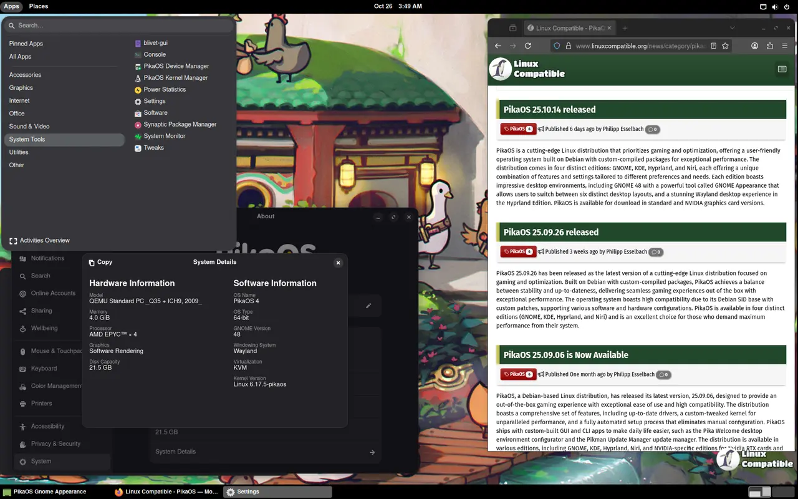Open the site menu icon in green header

coord(782,69)
